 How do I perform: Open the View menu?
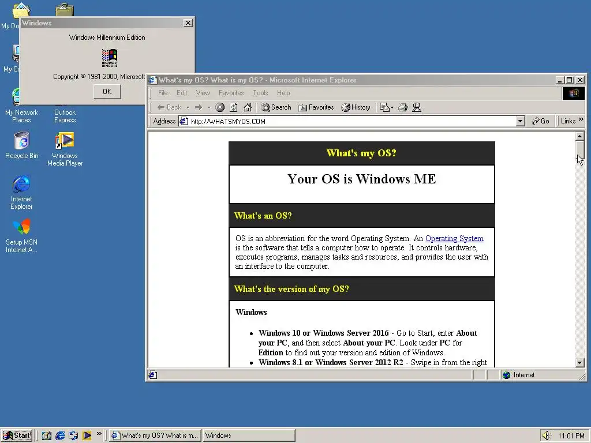(x=203, y=93)
